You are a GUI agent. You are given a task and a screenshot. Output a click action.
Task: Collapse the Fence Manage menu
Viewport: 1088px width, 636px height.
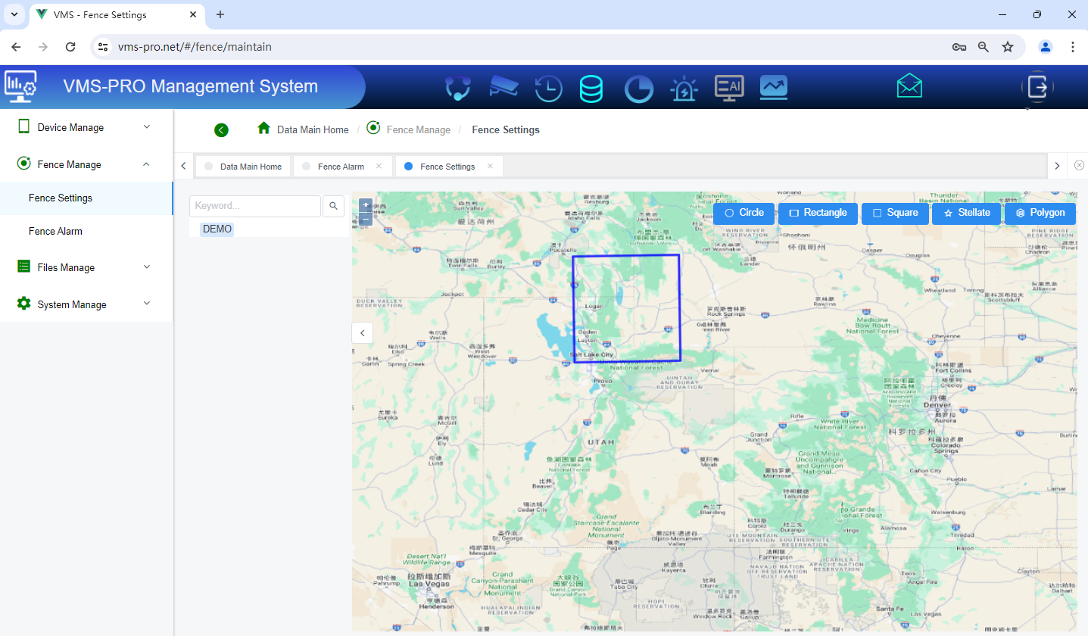86,164
